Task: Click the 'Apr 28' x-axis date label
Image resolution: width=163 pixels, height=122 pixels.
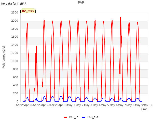Action: tap(46, 105)
